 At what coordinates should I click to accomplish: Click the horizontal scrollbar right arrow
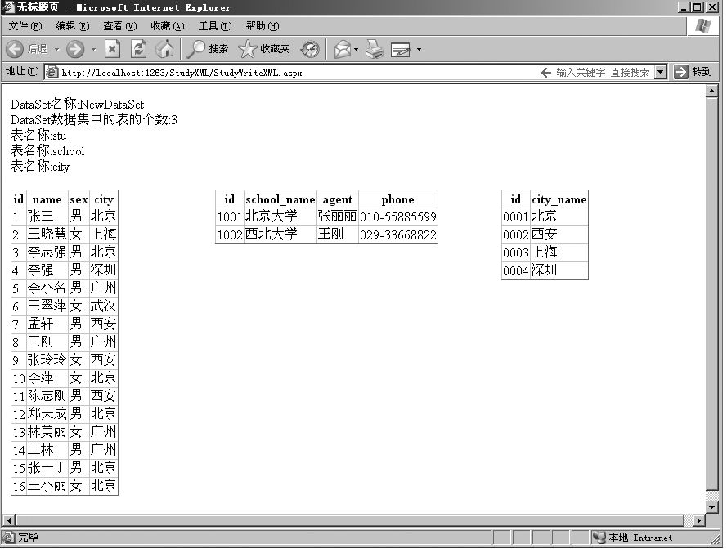698,520
